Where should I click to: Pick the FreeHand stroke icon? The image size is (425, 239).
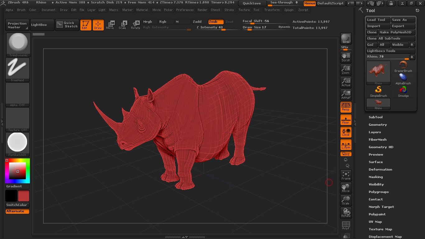17,69
